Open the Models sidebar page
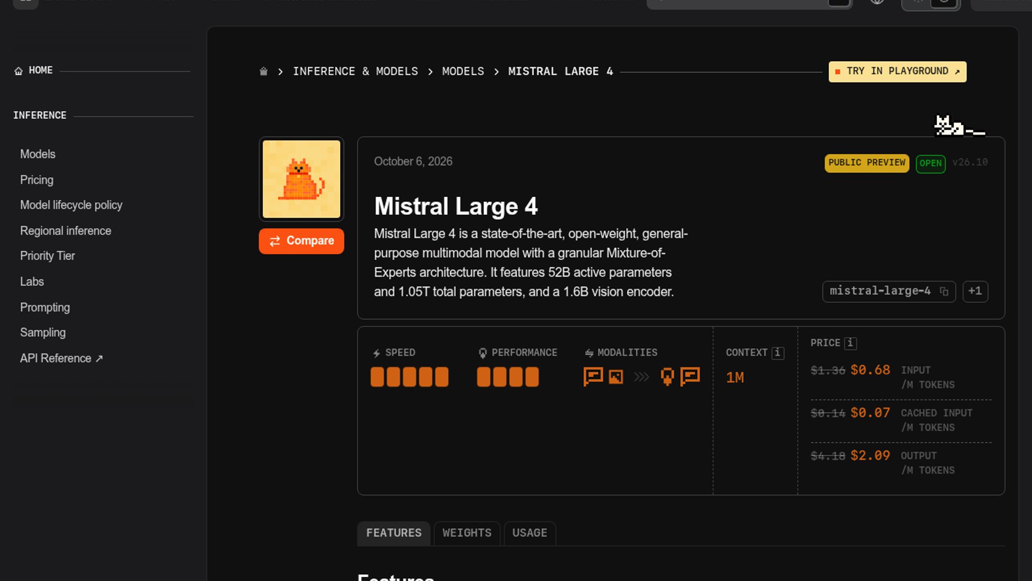Image resolution: width=1032 pixels, height=581 pixels. coord(38,154)
